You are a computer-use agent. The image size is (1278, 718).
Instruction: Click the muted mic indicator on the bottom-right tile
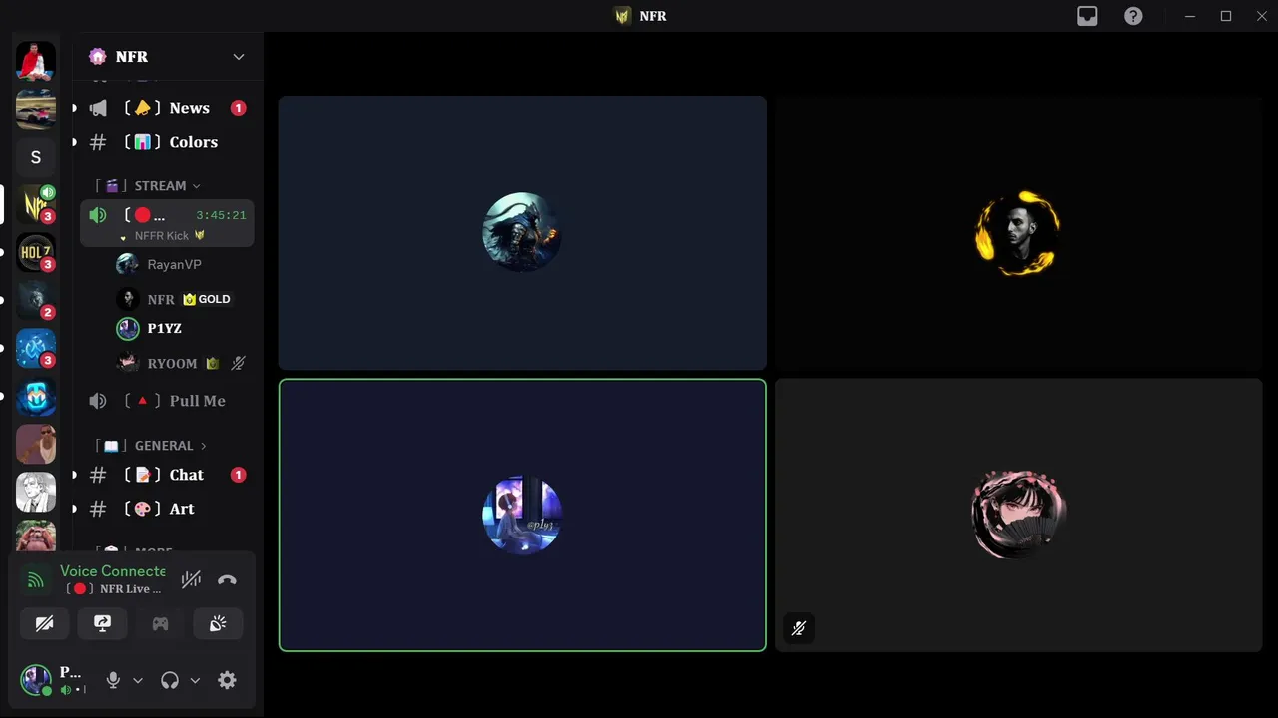coord(799,628)
